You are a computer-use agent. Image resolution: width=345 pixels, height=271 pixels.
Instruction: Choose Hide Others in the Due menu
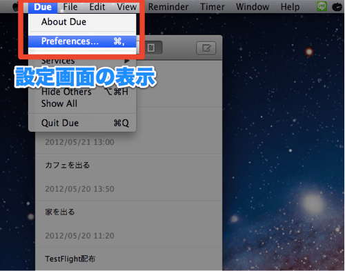click(x=82, y=92)
